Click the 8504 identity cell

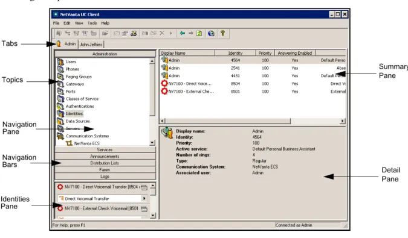pyautogui.click(x=235, y=84)
